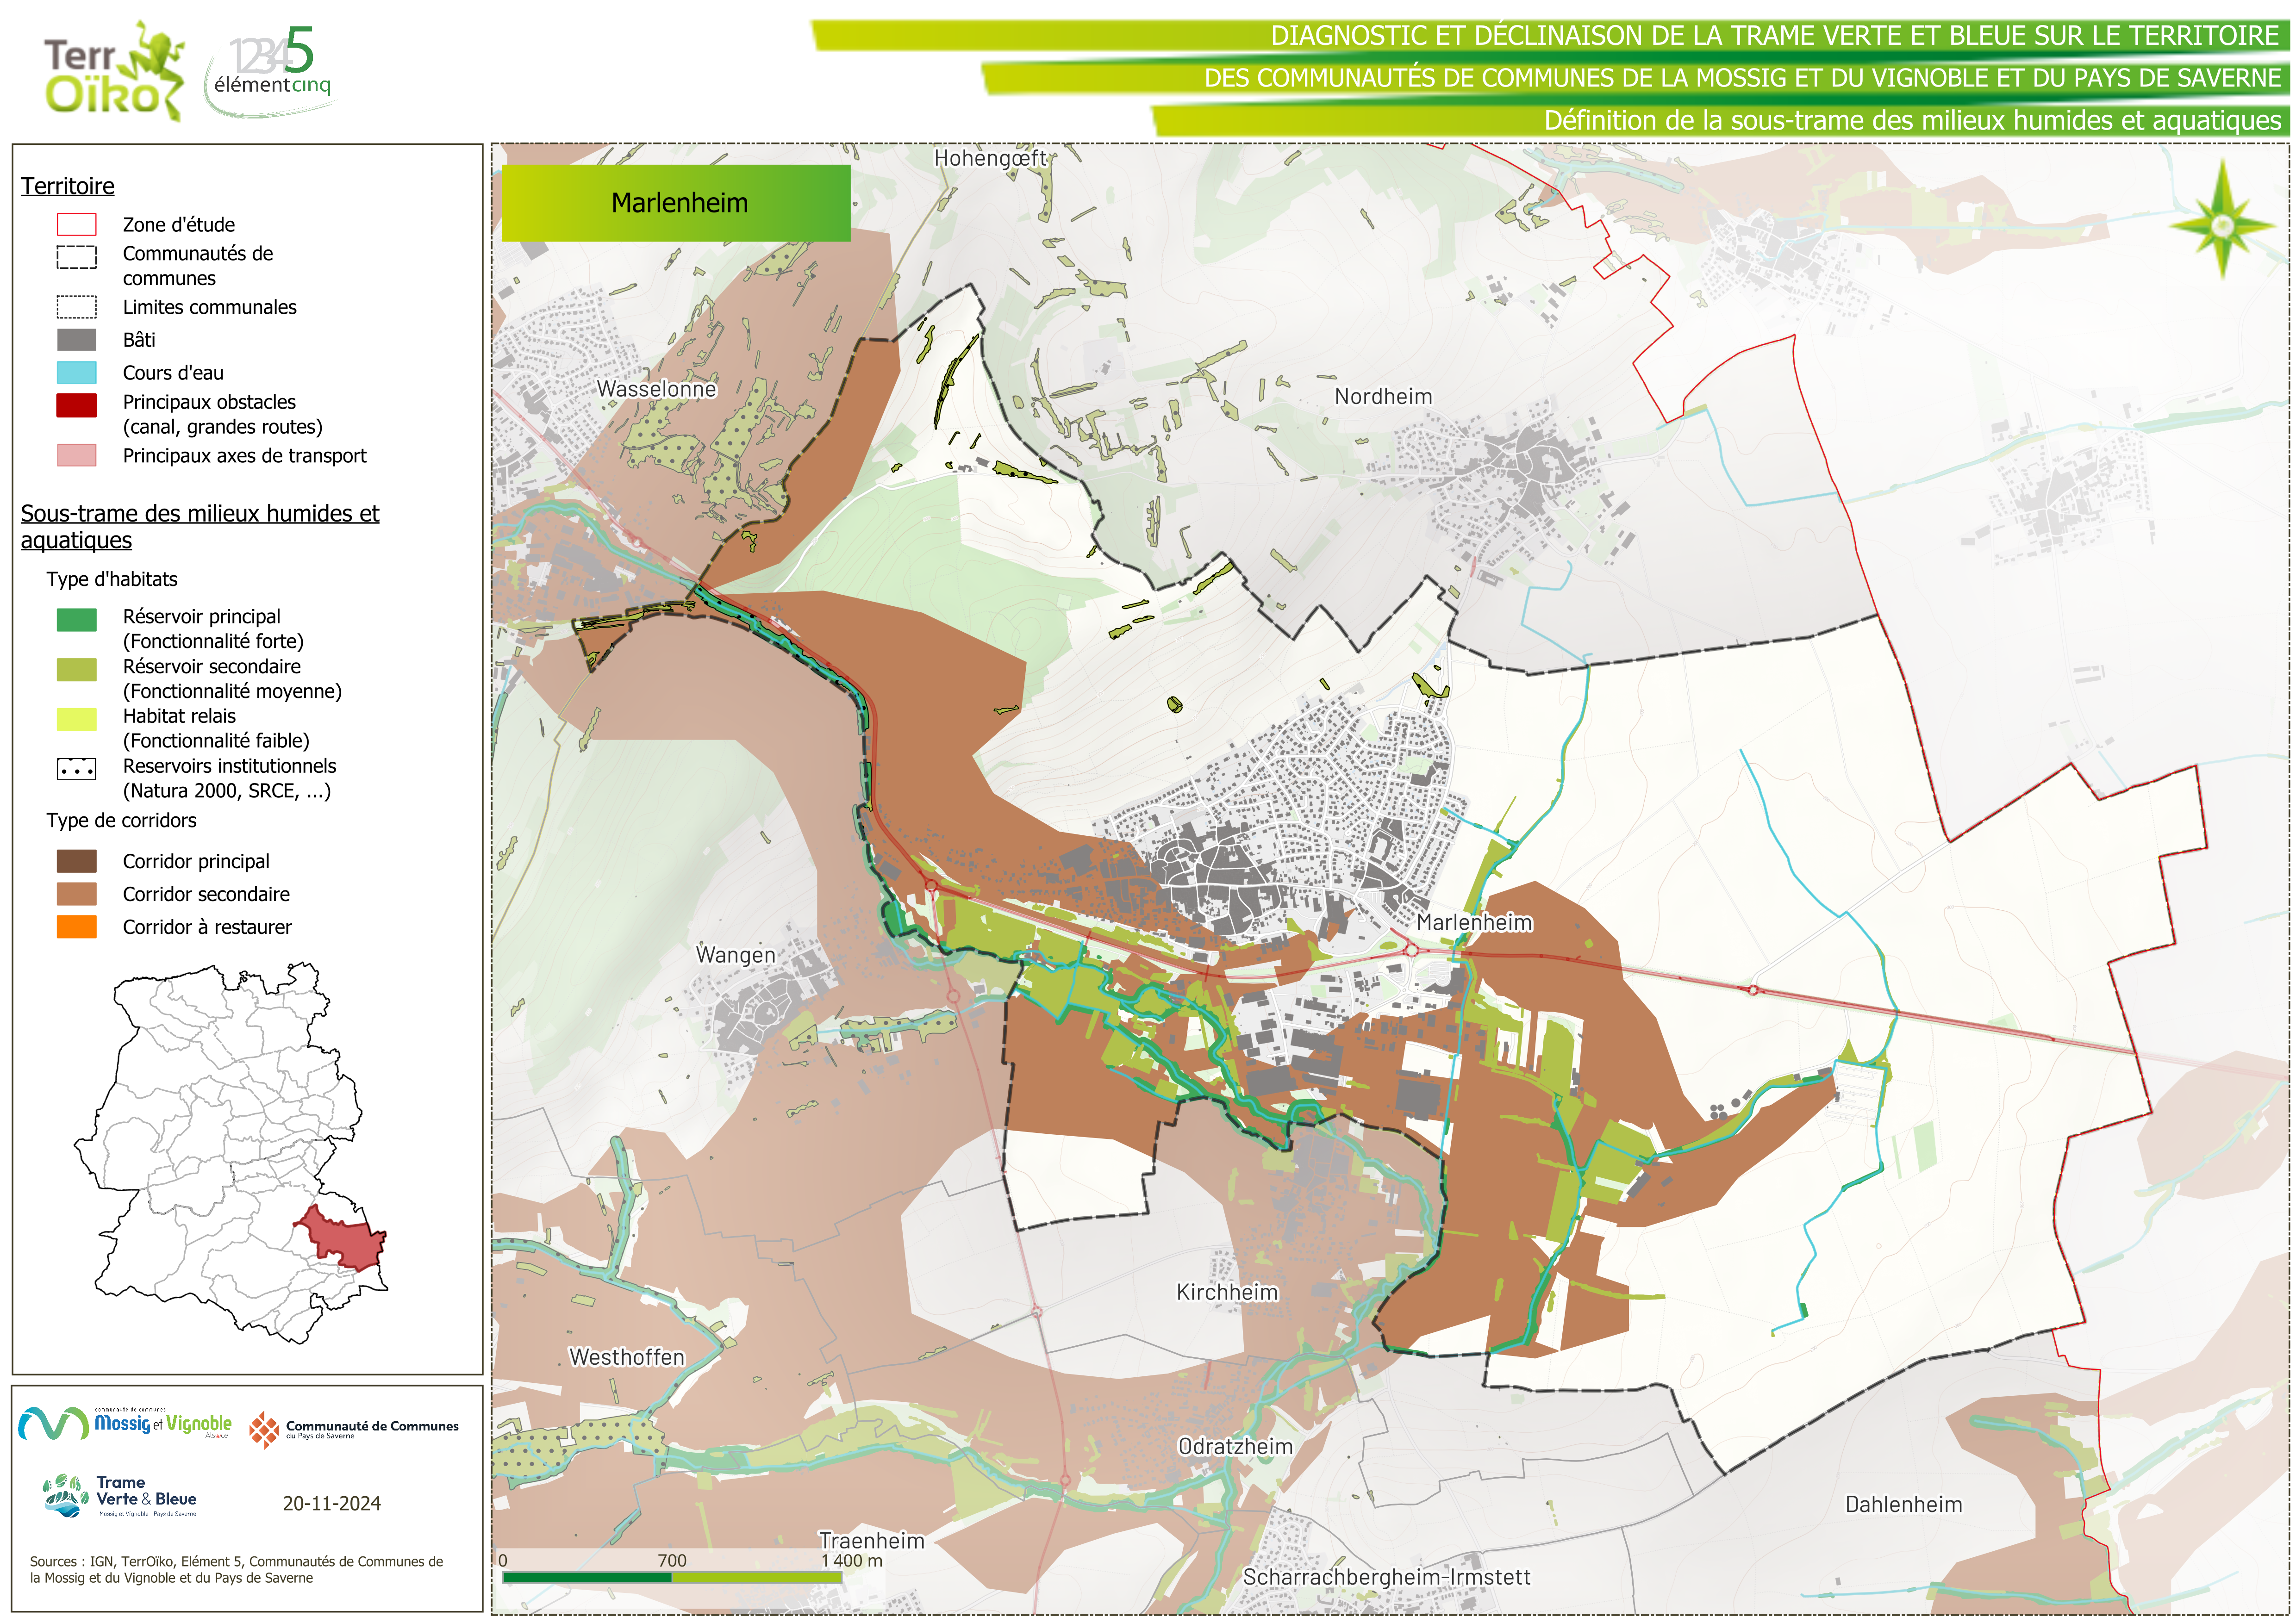
Task: Click the Territoire legend heading
Action: (68, 186)
